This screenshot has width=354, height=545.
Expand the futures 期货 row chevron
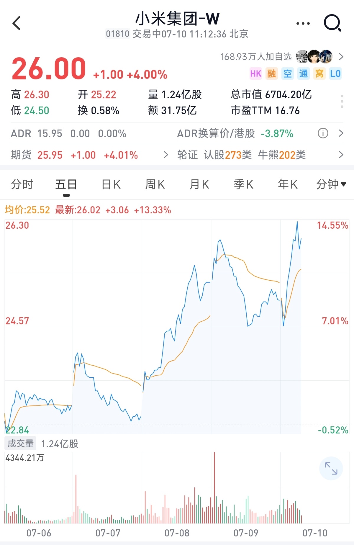pyautogui.click(x=166, y=155)
